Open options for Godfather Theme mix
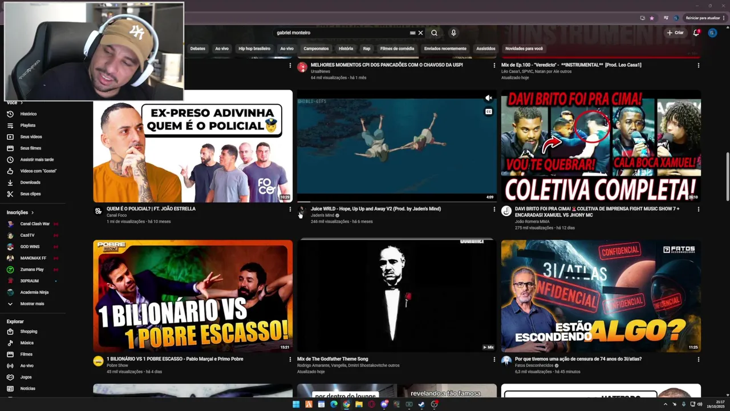 click(x=494, y=360)
